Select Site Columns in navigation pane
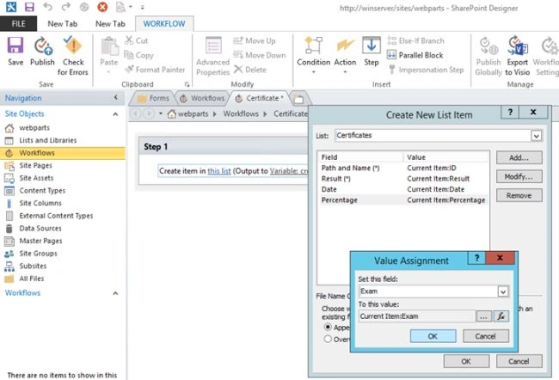This screenshot has width=559, height=380. [x=40, y=203]
